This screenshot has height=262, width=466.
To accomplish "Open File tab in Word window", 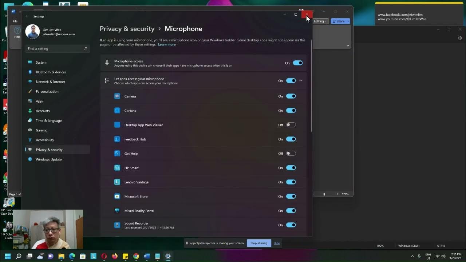I will pyautogui.click(x=15, y=21).
